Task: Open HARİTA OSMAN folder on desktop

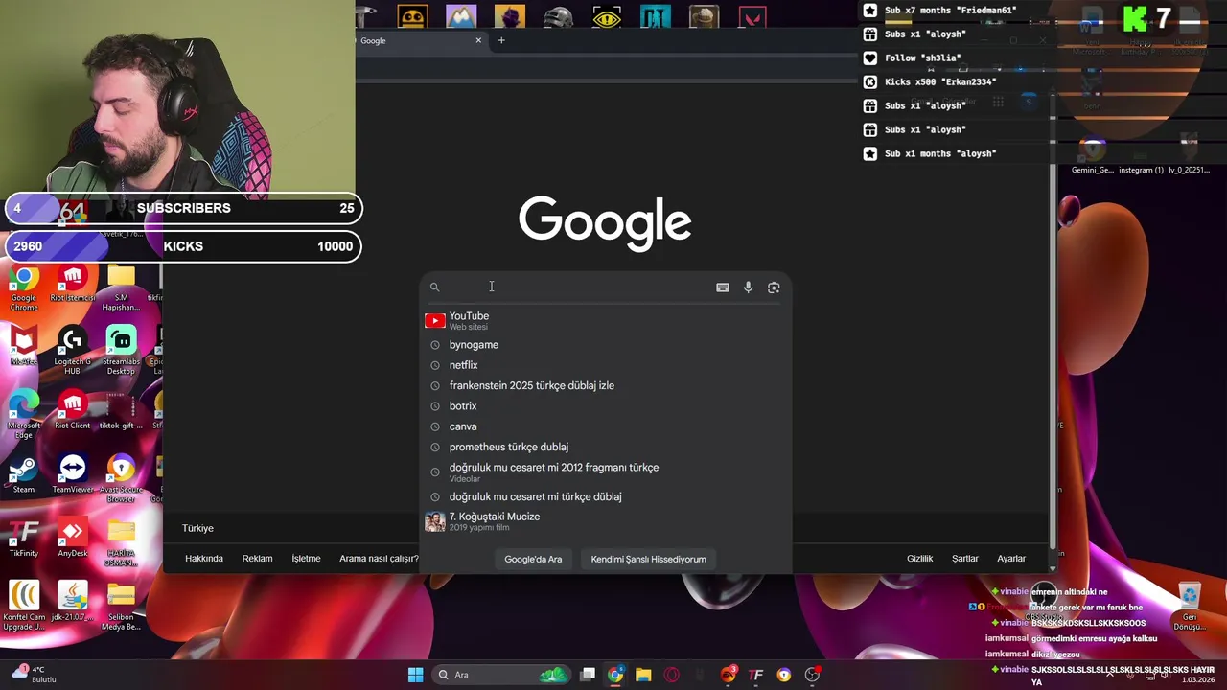Action: pos(121,542)
